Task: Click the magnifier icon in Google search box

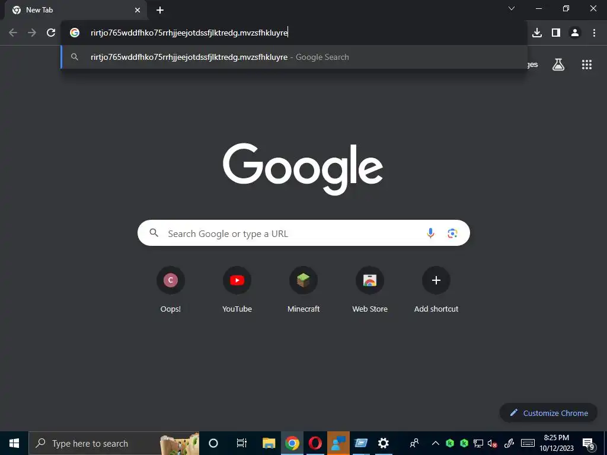Action: [x=154, y=233]
